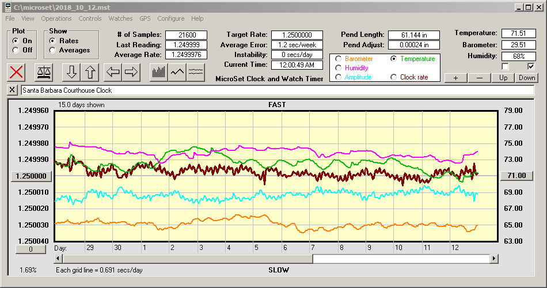Click the left arrow toolbar button
Image resolution: width=547 pixels, height=288 pixels.
[x=113, y=72]
